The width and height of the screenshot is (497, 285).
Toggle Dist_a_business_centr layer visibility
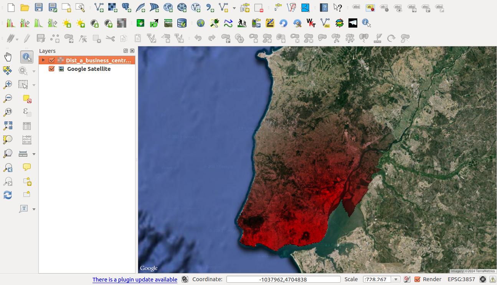[x=52, y=60]
